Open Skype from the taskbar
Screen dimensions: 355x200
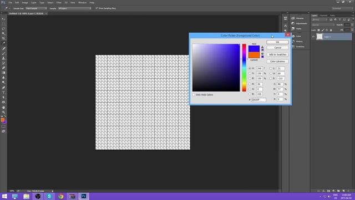click(49, 196)
